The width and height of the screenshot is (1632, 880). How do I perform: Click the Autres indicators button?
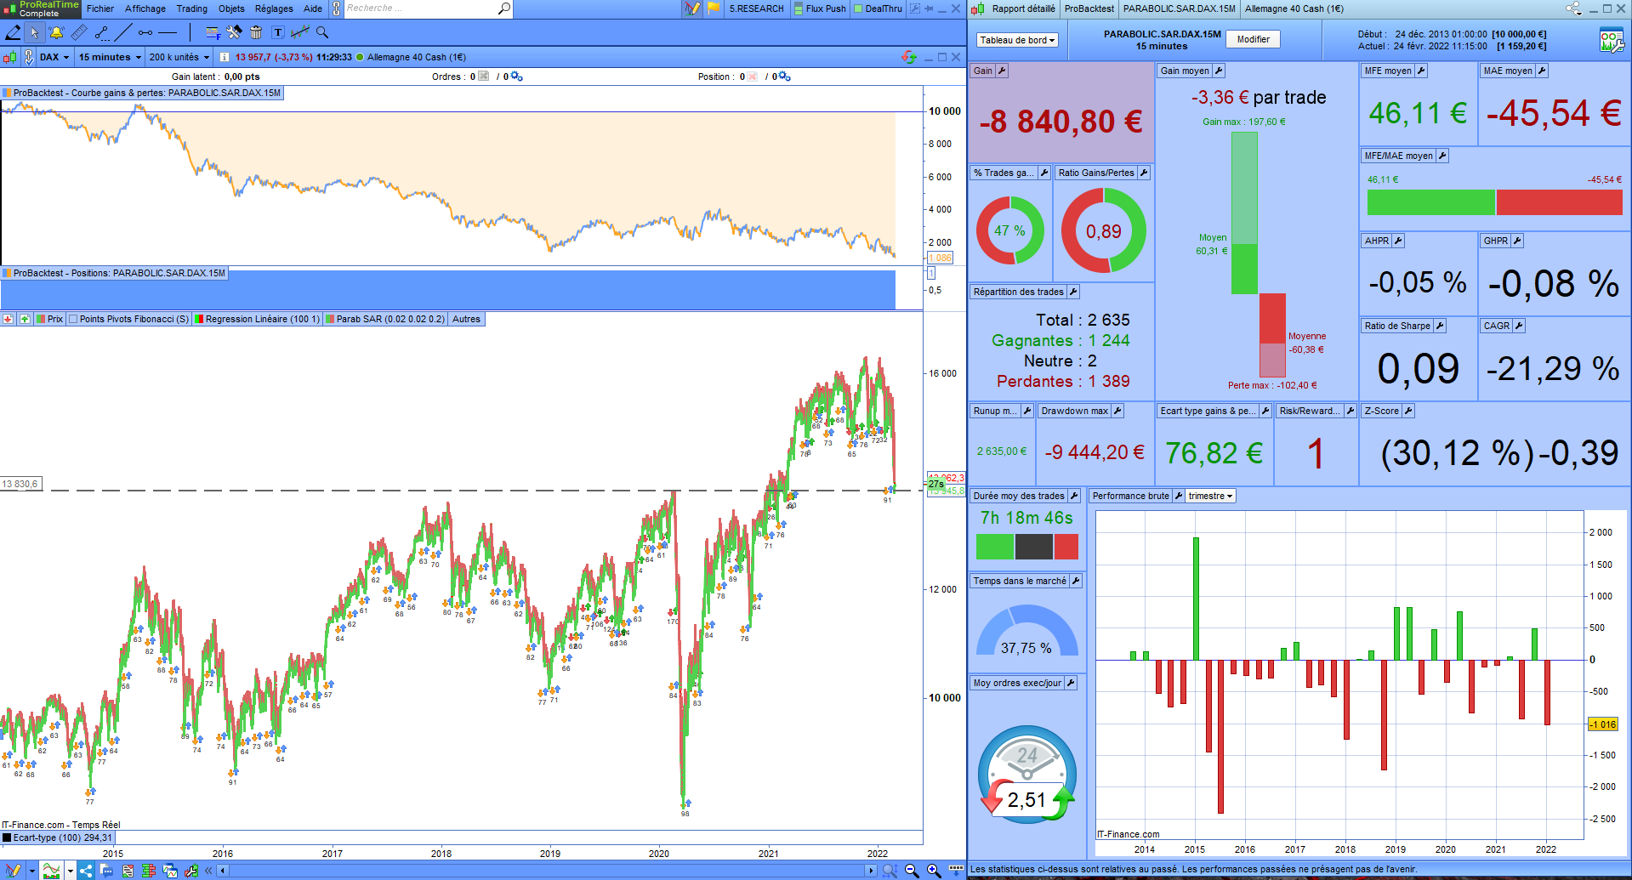pyautogui.click(x=466, y=320)
